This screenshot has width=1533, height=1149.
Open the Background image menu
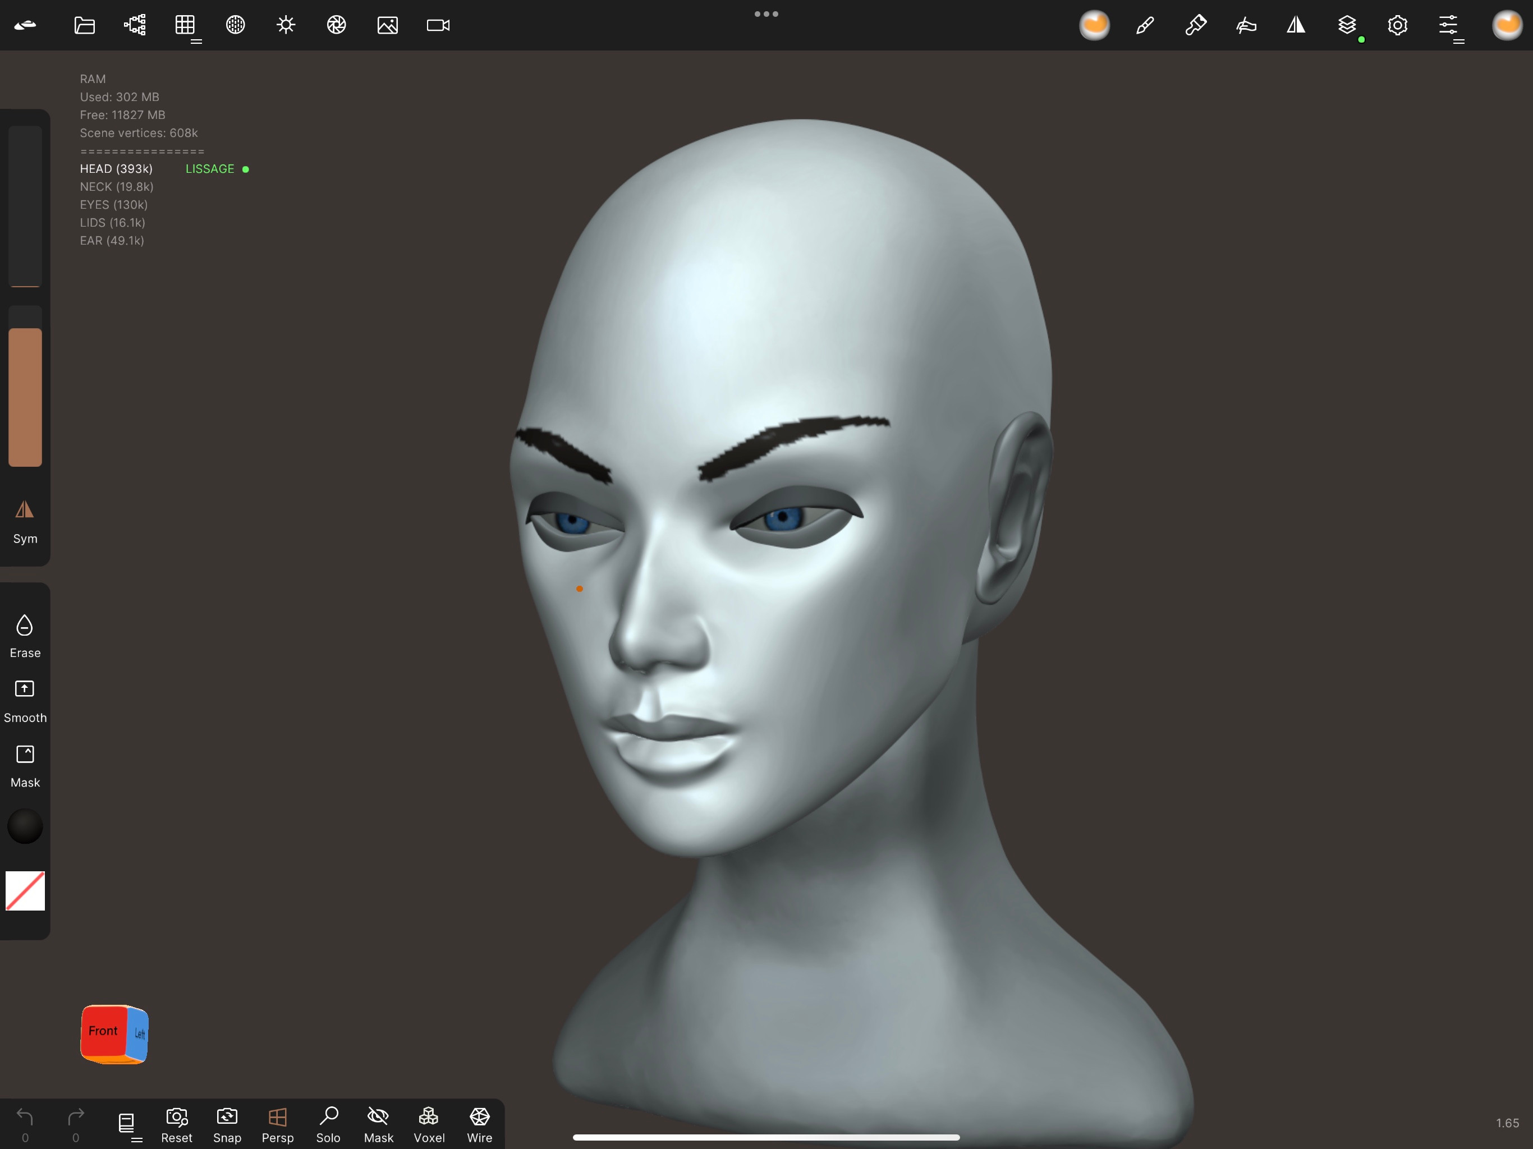[387, 26]
